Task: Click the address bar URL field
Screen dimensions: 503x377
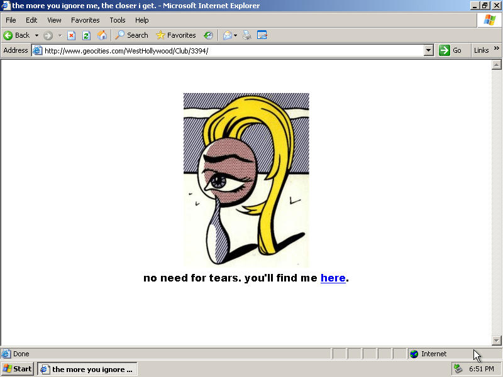Action: [233, 50]
